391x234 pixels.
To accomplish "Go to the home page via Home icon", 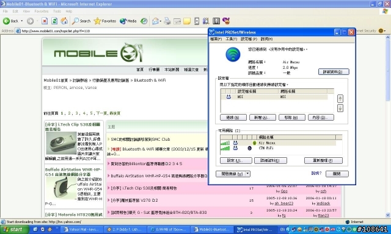I will [64, 21].
